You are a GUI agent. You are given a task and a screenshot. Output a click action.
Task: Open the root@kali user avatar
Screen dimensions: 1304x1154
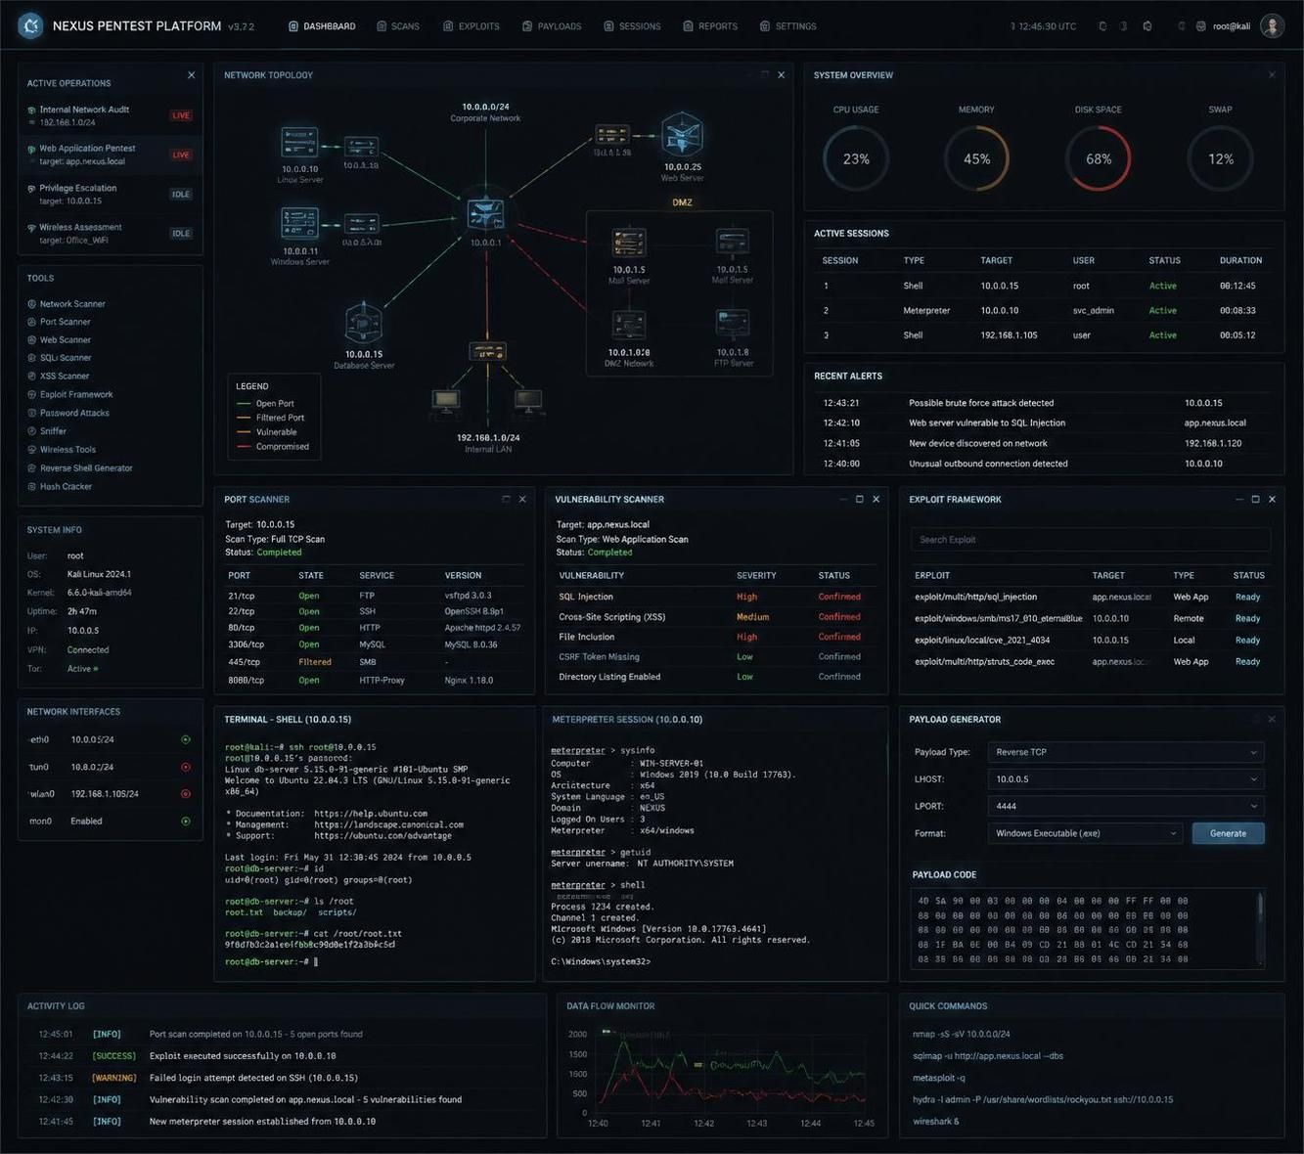(x=1272, y=26)
